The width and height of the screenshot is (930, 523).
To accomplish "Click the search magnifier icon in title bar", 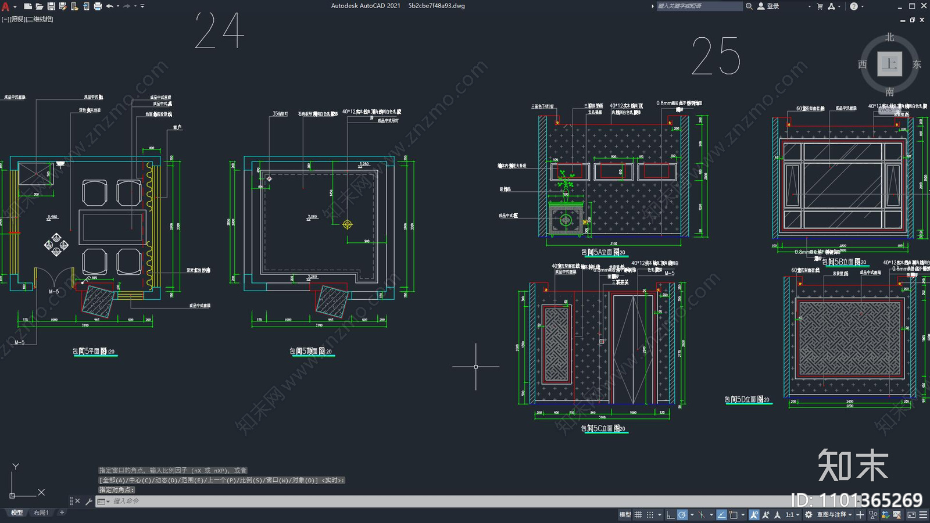I will tap(749, 6).
